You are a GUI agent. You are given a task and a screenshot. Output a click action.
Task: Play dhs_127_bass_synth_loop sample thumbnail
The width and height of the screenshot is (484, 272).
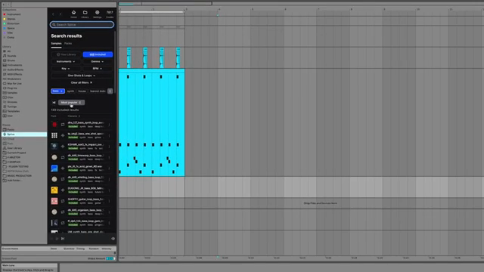point(54,125)
